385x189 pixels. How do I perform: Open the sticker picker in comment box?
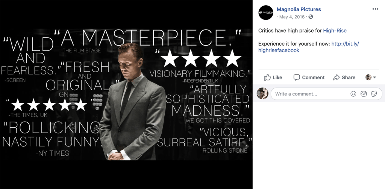tap(374, 94)
